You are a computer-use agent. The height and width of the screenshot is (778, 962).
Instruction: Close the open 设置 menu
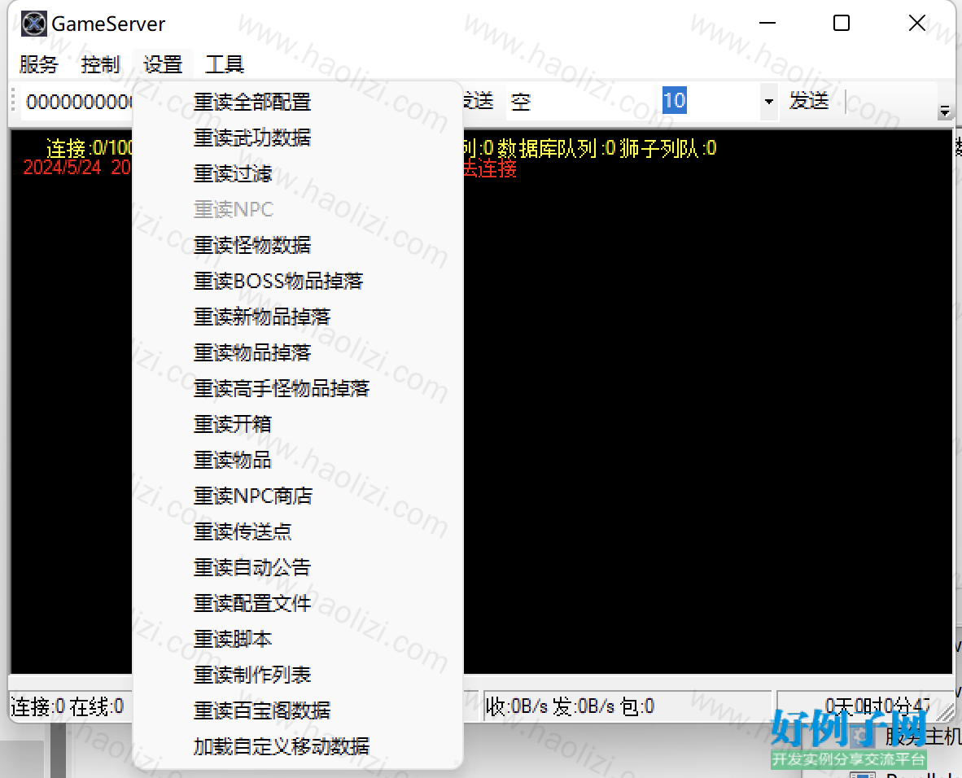pyautogui.click(x=163, y=64)
